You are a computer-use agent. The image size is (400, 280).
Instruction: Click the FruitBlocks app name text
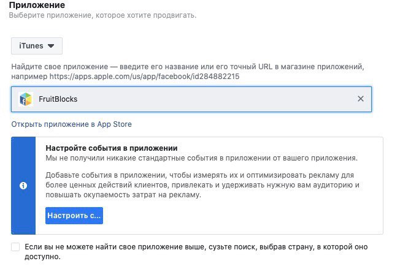coord(58,99)
